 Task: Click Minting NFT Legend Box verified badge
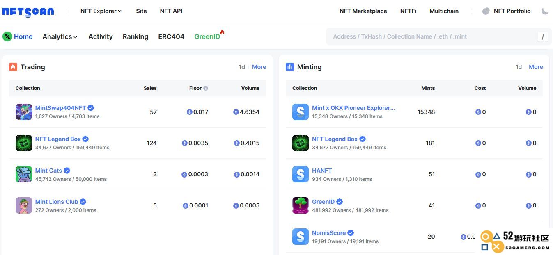click(363, 139)
